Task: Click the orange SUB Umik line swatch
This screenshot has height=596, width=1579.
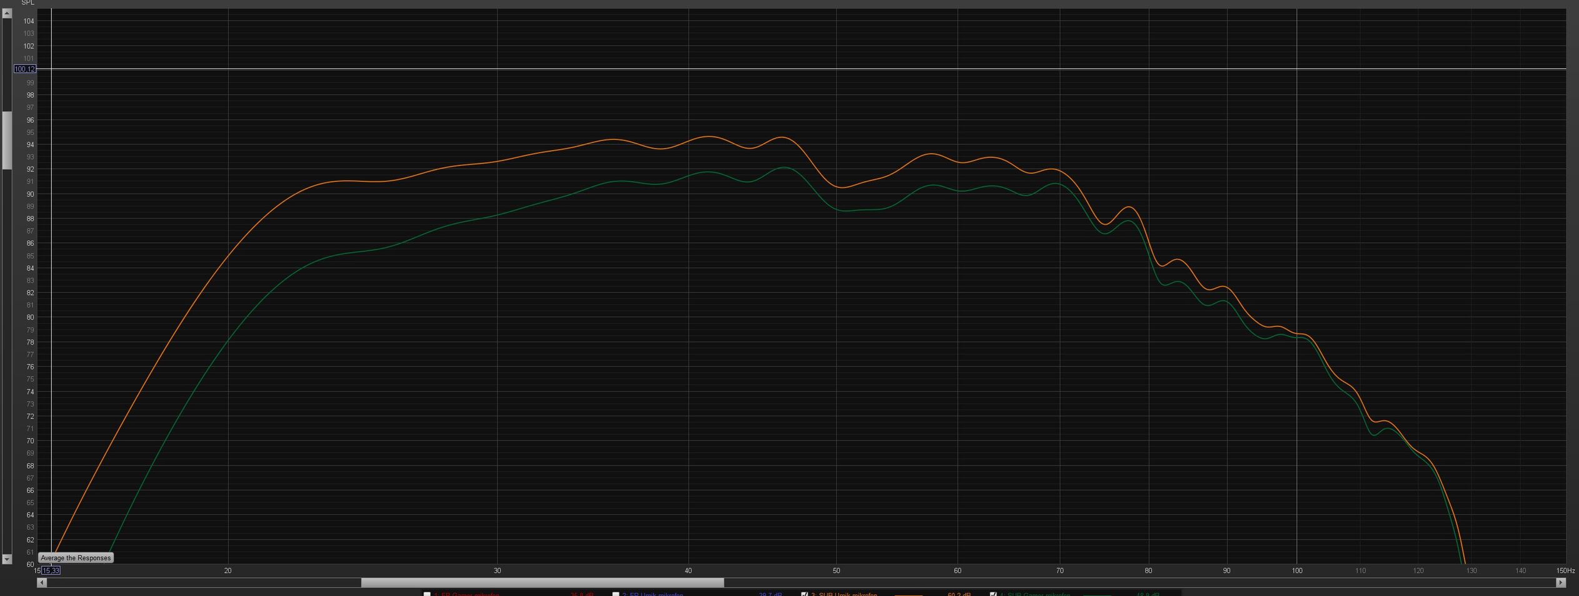Action: 908,595
